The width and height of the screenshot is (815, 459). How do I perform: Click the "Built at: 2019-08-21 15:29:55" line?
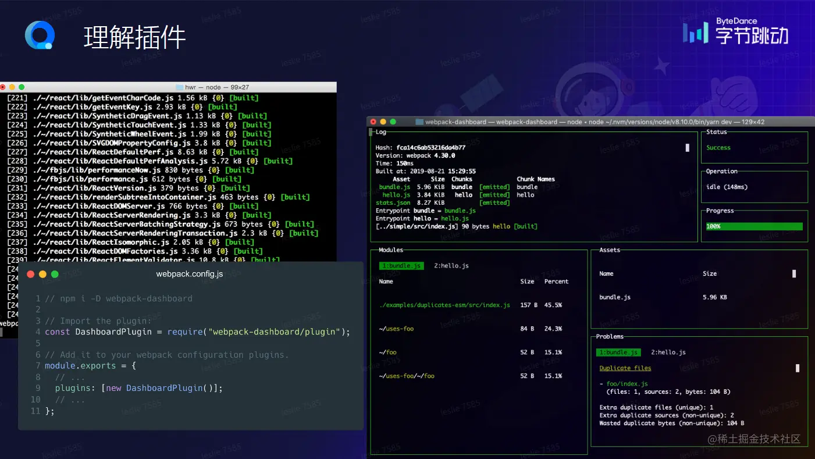click(426, 172)
